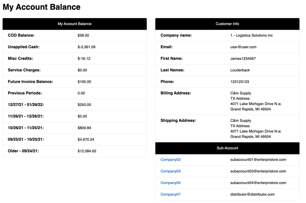Select the email subaccount03@enterpristore.com
Viewport: 306px width, 203px height.
click(258, 171)
